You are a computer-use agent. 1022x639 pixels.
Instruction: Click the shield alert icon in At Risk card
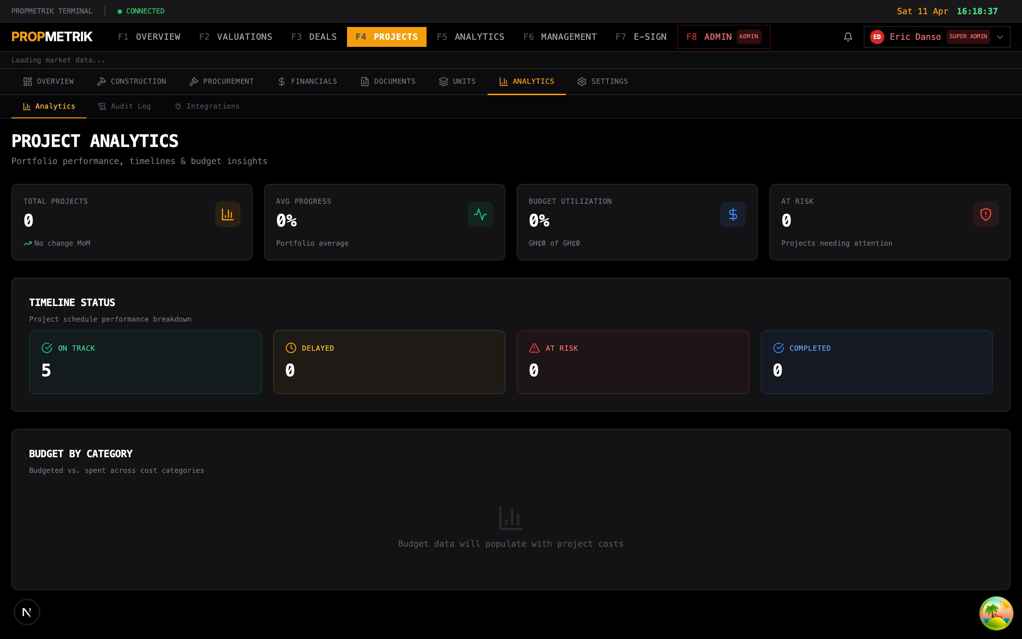(x=985, y=214)
